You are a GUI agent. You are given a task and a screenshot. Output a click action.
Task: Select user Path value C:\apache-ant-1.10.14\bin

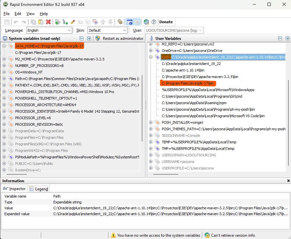tap(183, 70)
